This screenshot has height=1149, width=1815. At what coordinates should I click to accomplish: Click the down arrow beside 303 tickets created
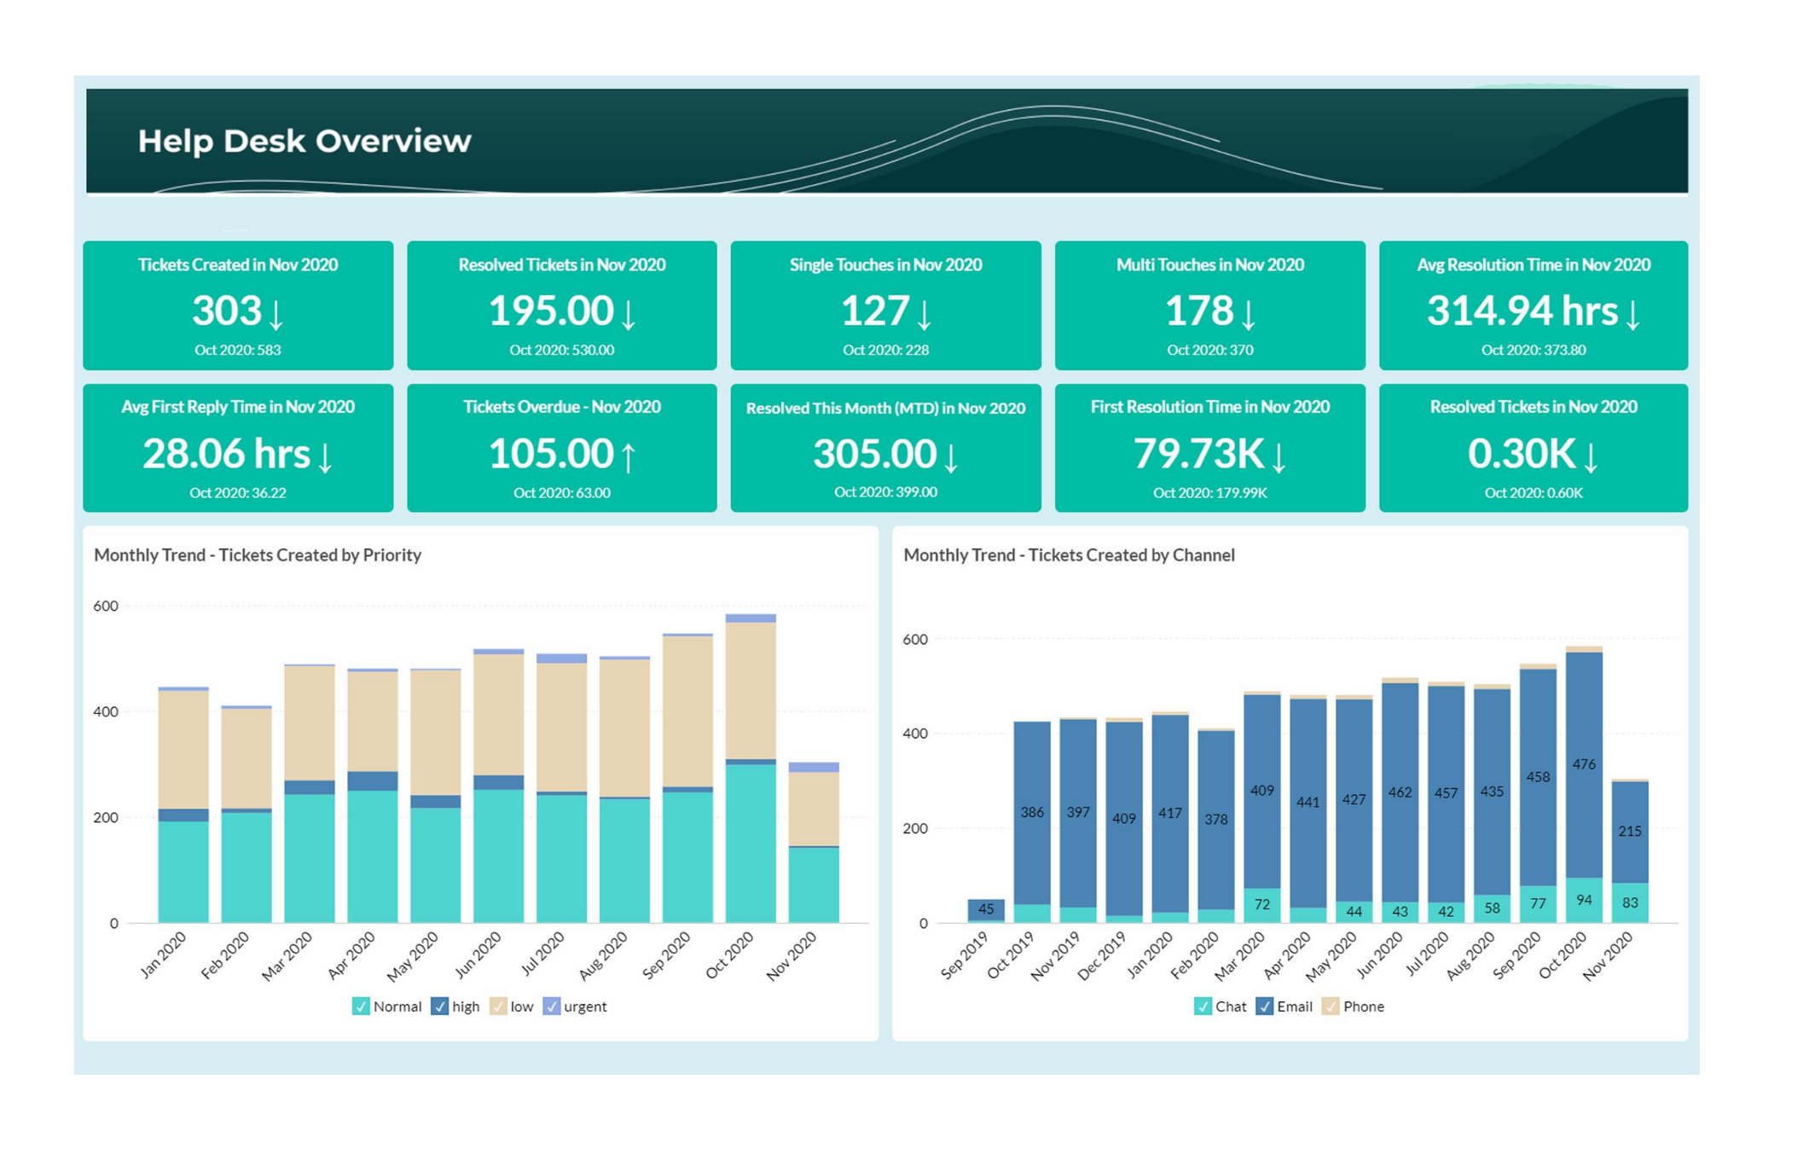[x=276, y=314]
